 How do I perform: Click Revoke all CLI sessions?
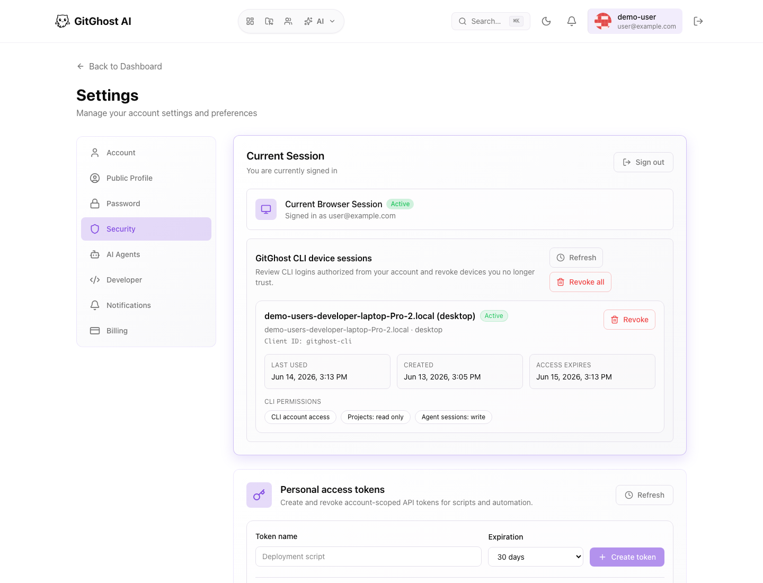click(x=580, y=282)
